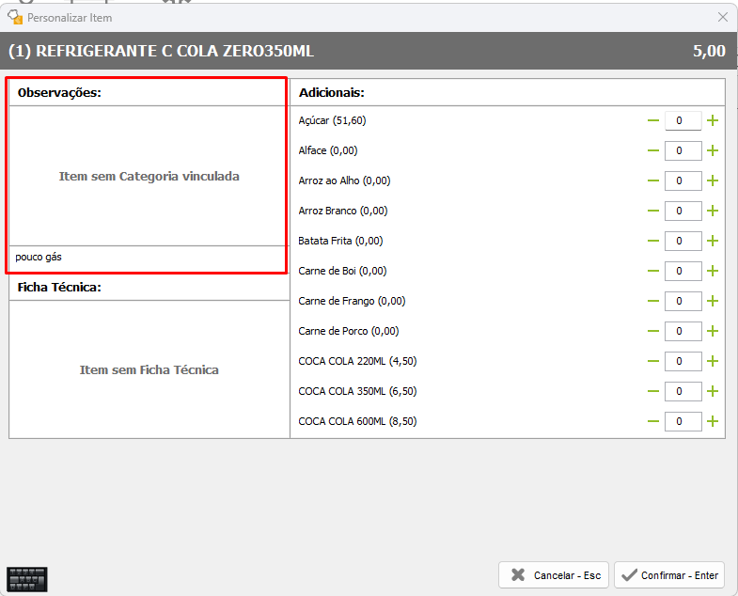Select the Carne de Porco additional label
Image resolution: width=738 pixels, height=596 pixels.
[348, 331]
